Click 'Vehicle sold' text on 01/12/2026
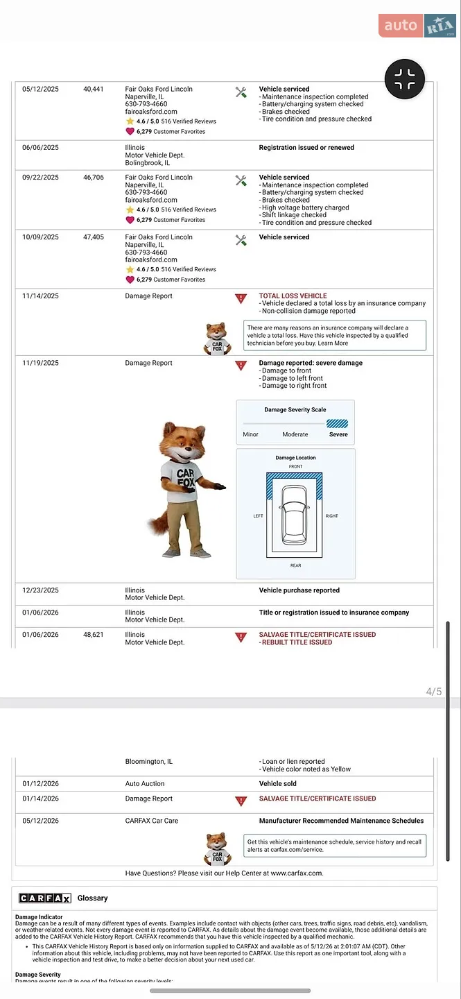The image size is (461, 999). coord(279,784)
